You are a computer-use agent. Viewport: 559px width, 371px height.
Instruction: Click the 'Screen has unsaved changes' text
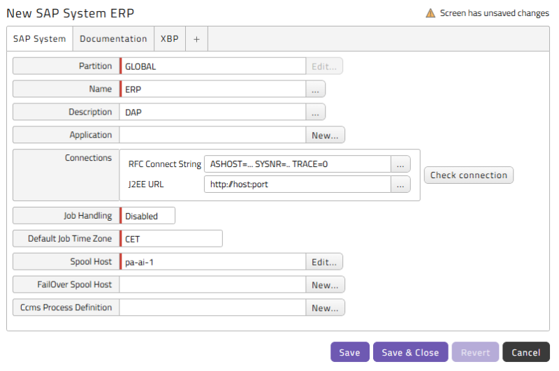pos(494,13)
